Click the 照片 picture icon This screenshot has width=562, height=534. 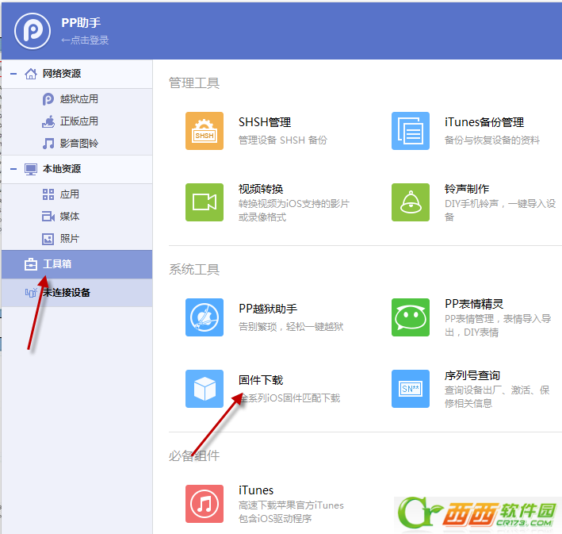(x=48, y=239)
